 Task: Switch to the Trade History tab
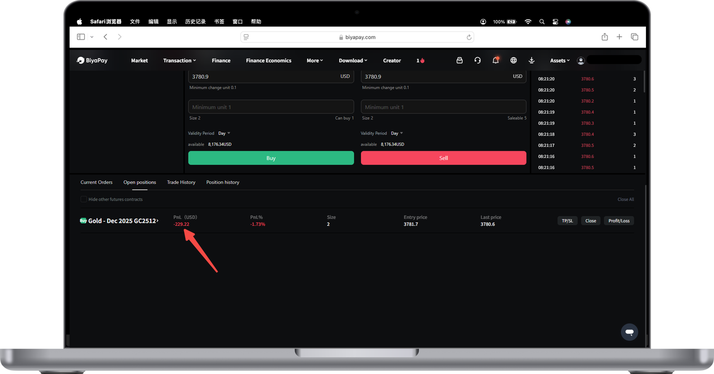tap(181, 183)
